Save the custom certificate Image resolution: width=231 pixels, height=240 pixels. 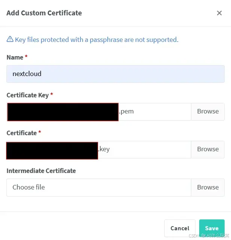coord(212,228)
